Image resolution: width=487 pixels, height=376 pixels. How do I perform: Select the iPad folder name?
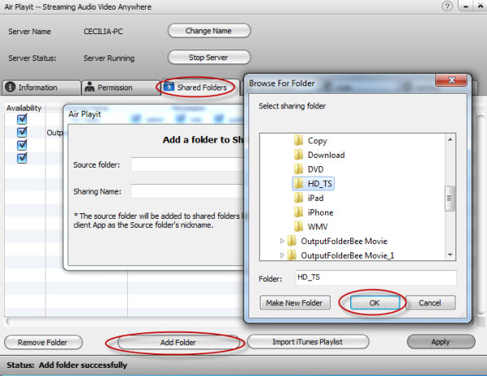315,198
